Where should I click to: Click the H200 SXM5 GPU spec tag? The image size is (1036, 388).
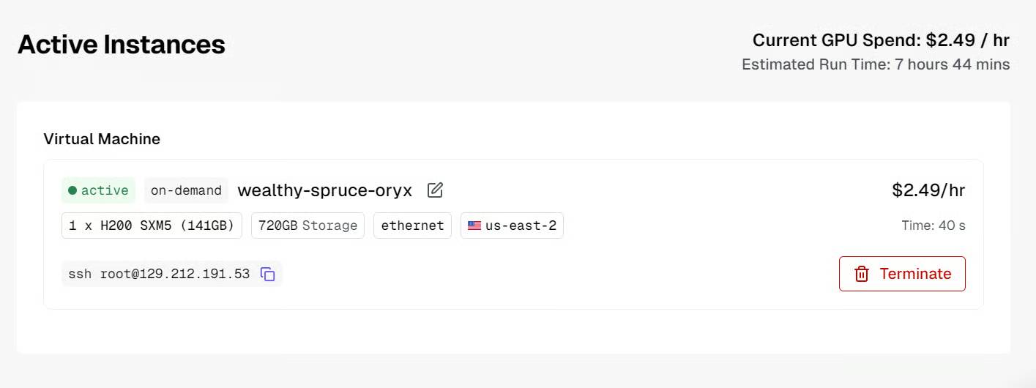tap(152, 225)
